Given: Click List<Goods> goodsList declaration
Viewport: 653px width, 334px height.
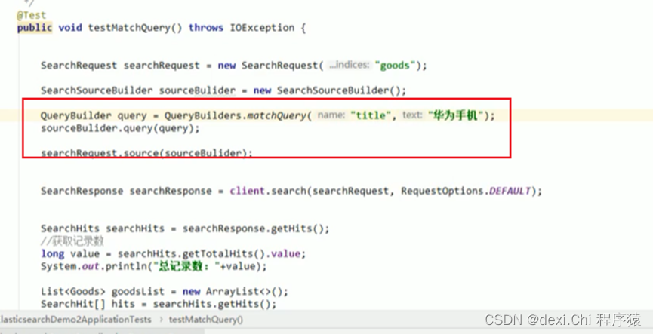Looking at the screenshot, I should coord(103,292).
